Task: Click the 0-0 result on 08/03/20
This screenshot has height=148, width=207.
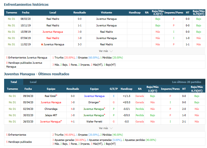Action: [x=80, y=19]
